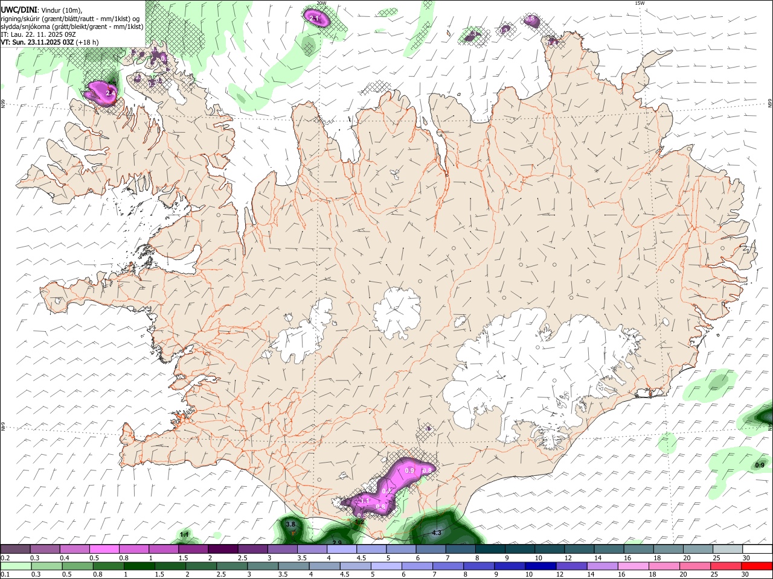Click the 'VT: Sun. 23.11.2025 03Z' valid time
The image size is (773, 579).
tap(37, 42)
